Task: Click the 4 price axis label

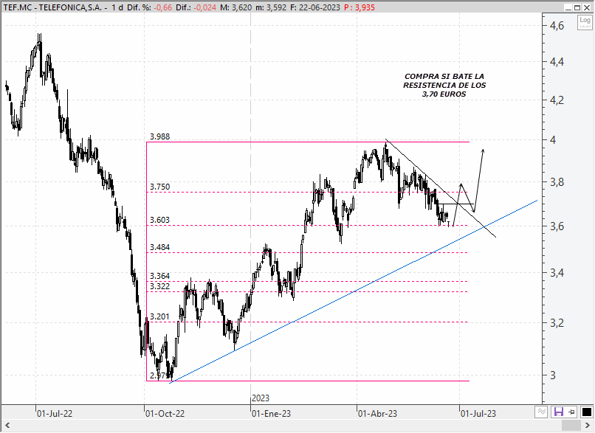Action: (x=553, y=140)
